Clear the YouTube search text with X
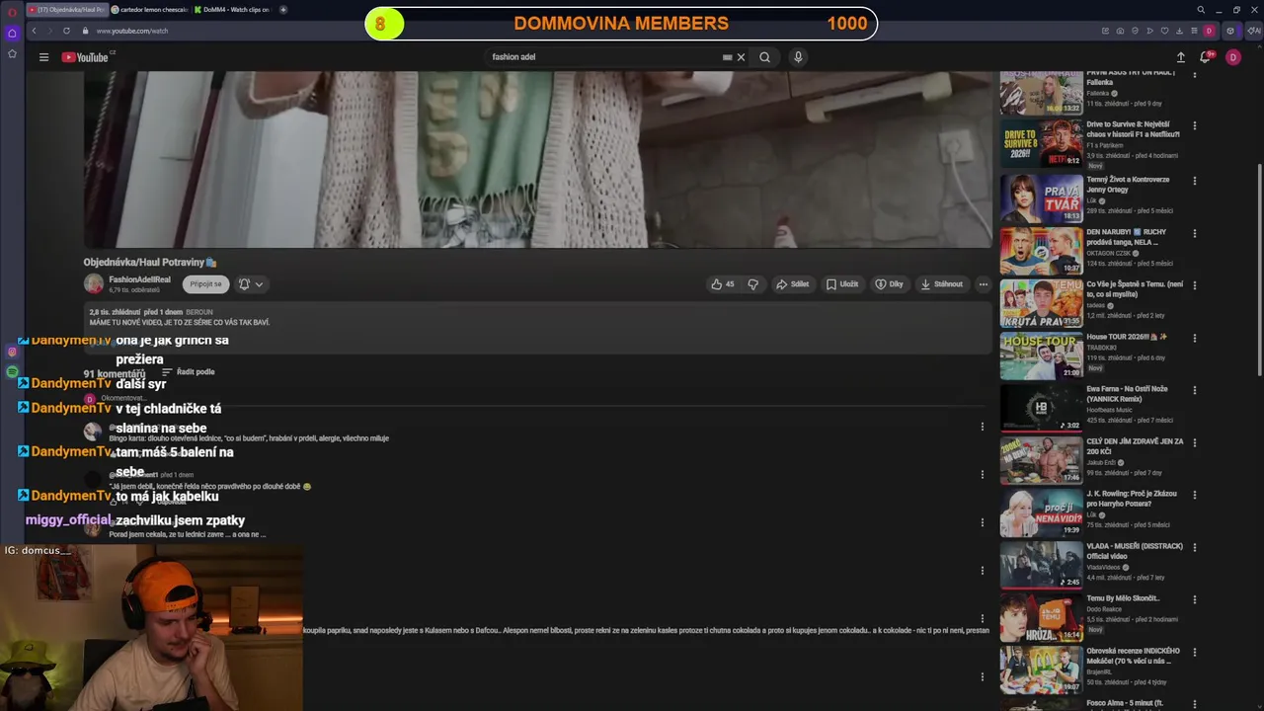Screen dimensions: 1264x711 pos(741,57)
